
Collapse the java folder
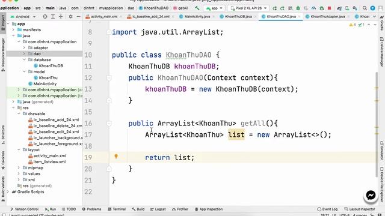tap(13, 36)
